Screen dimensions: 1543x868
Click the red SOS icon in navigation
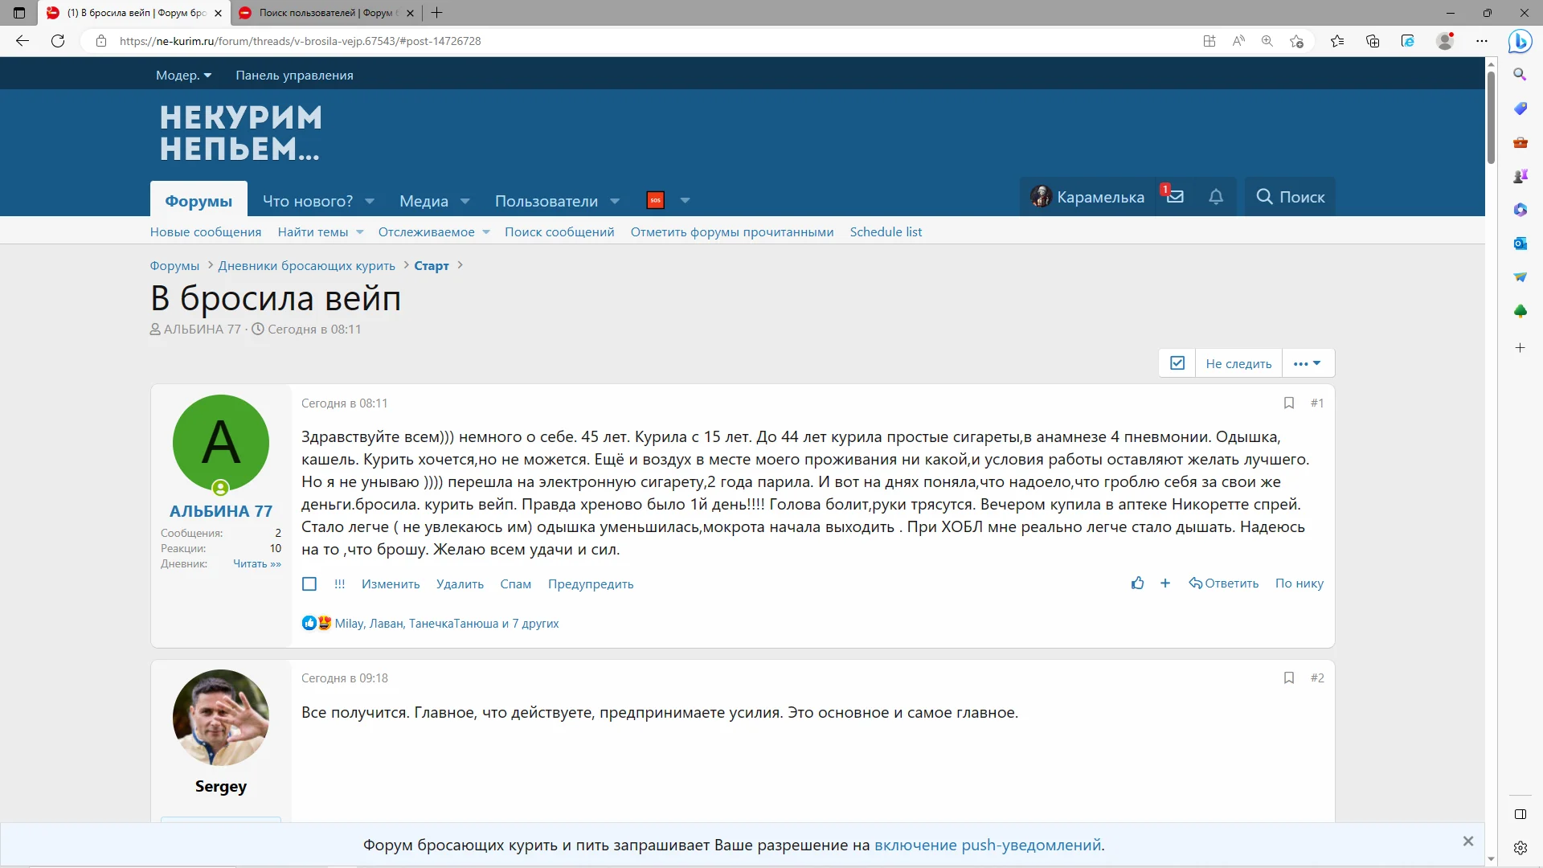655,200
